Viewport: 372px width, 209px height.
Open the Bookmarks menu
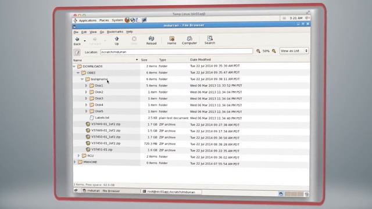(x=115, y=32)
